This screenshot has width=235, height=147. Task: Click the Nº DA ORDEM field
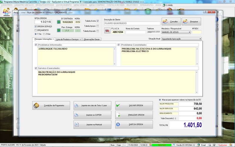point(43,22)
